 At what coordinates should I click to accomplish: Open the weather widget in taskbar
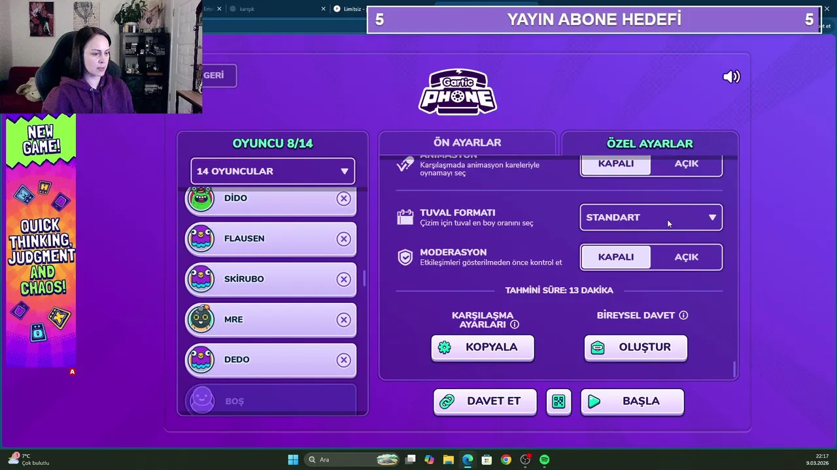point(27,460)
